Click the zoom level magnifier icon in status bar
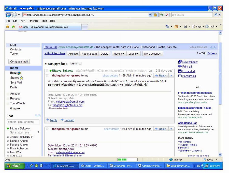Screen dimensions: 229x173 click(205, 160)
